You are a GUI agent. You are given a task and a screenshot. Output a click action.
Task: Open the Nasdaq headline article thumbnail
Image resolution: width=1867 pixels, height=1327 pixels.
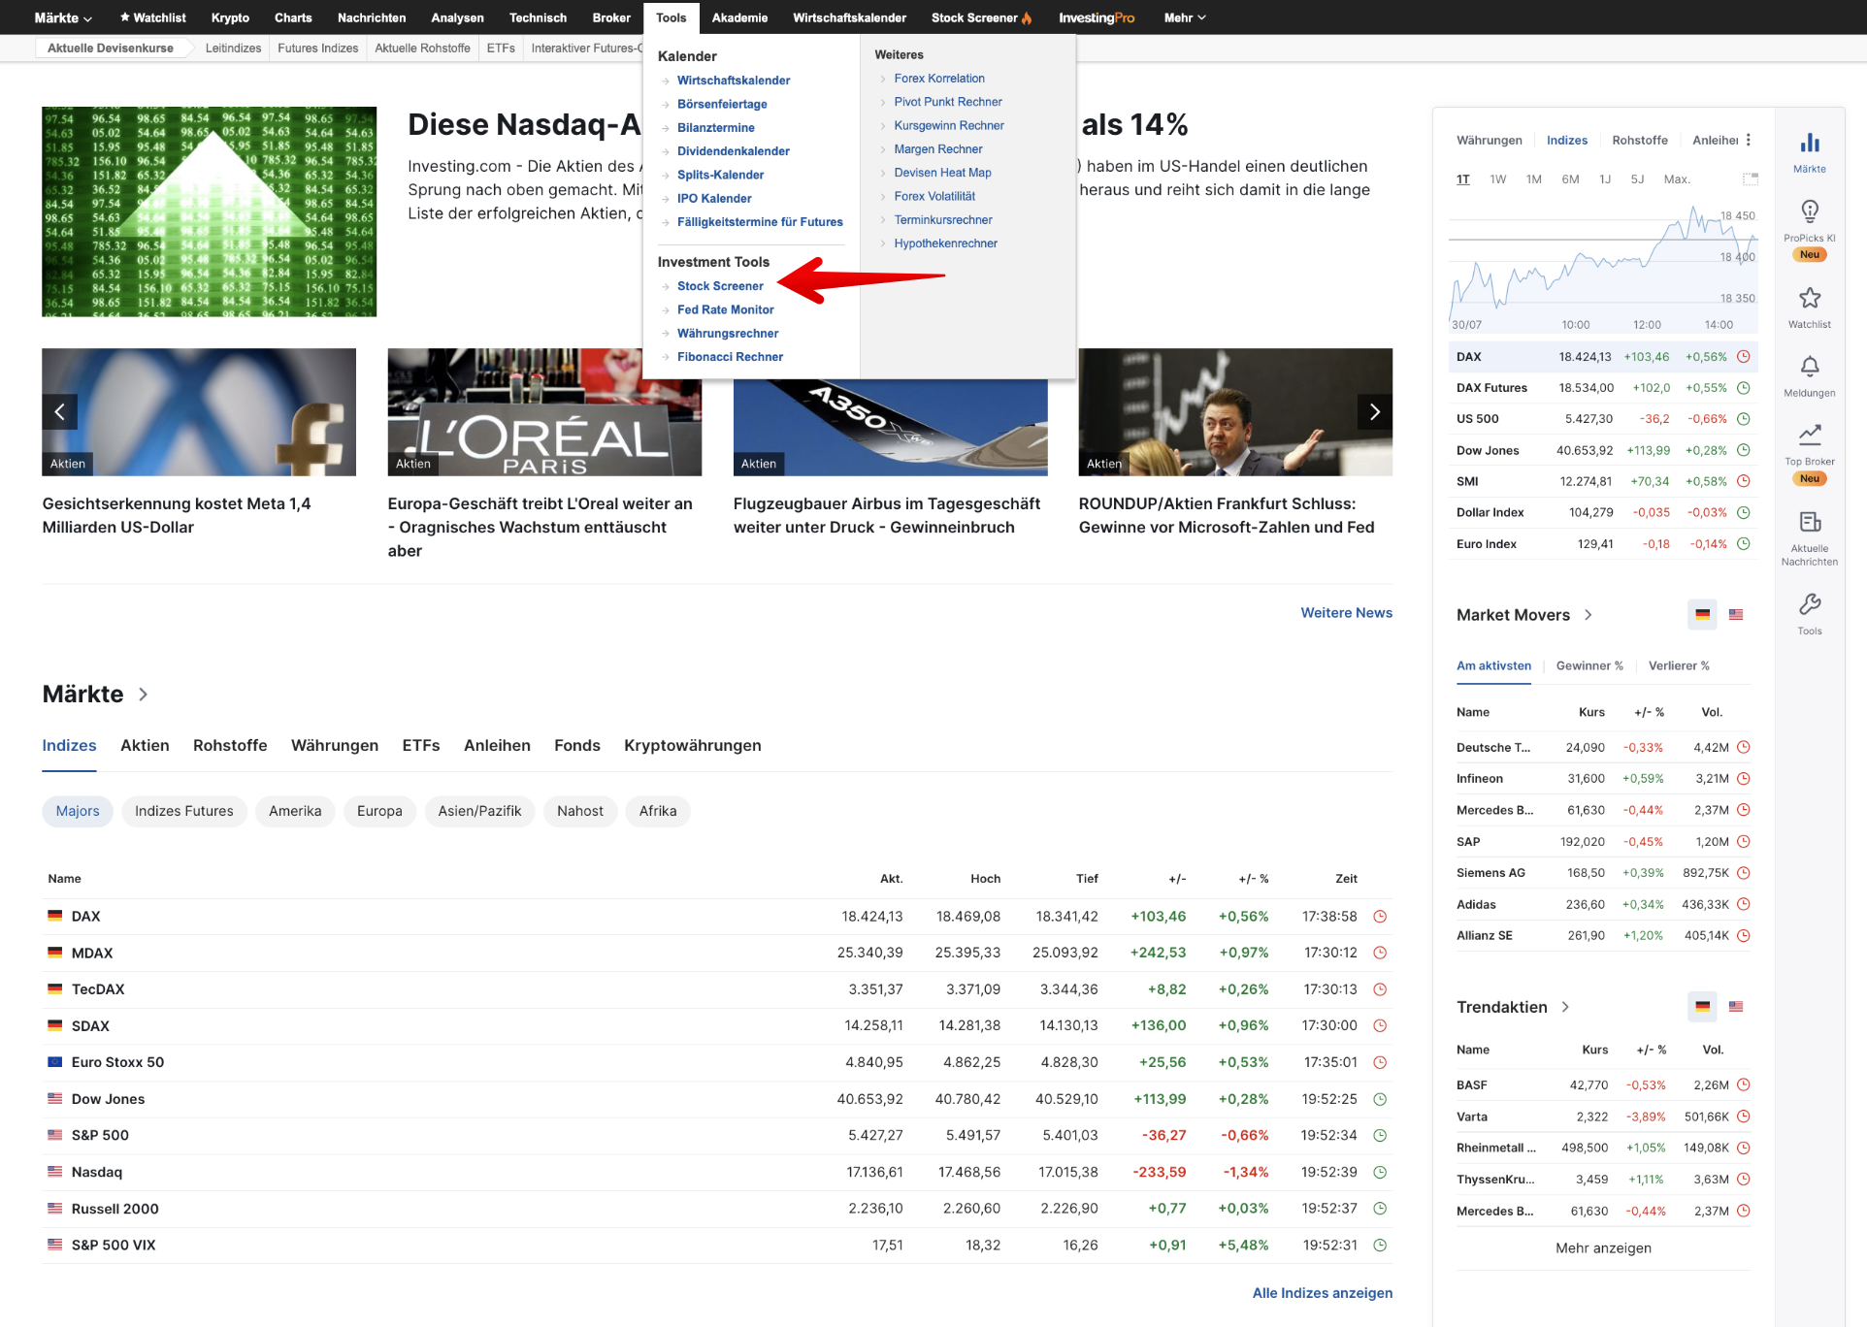coord(209,211)
